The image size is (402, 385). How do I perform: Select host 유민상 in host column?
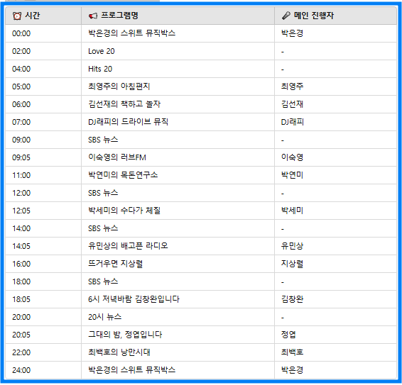[293, 246]
